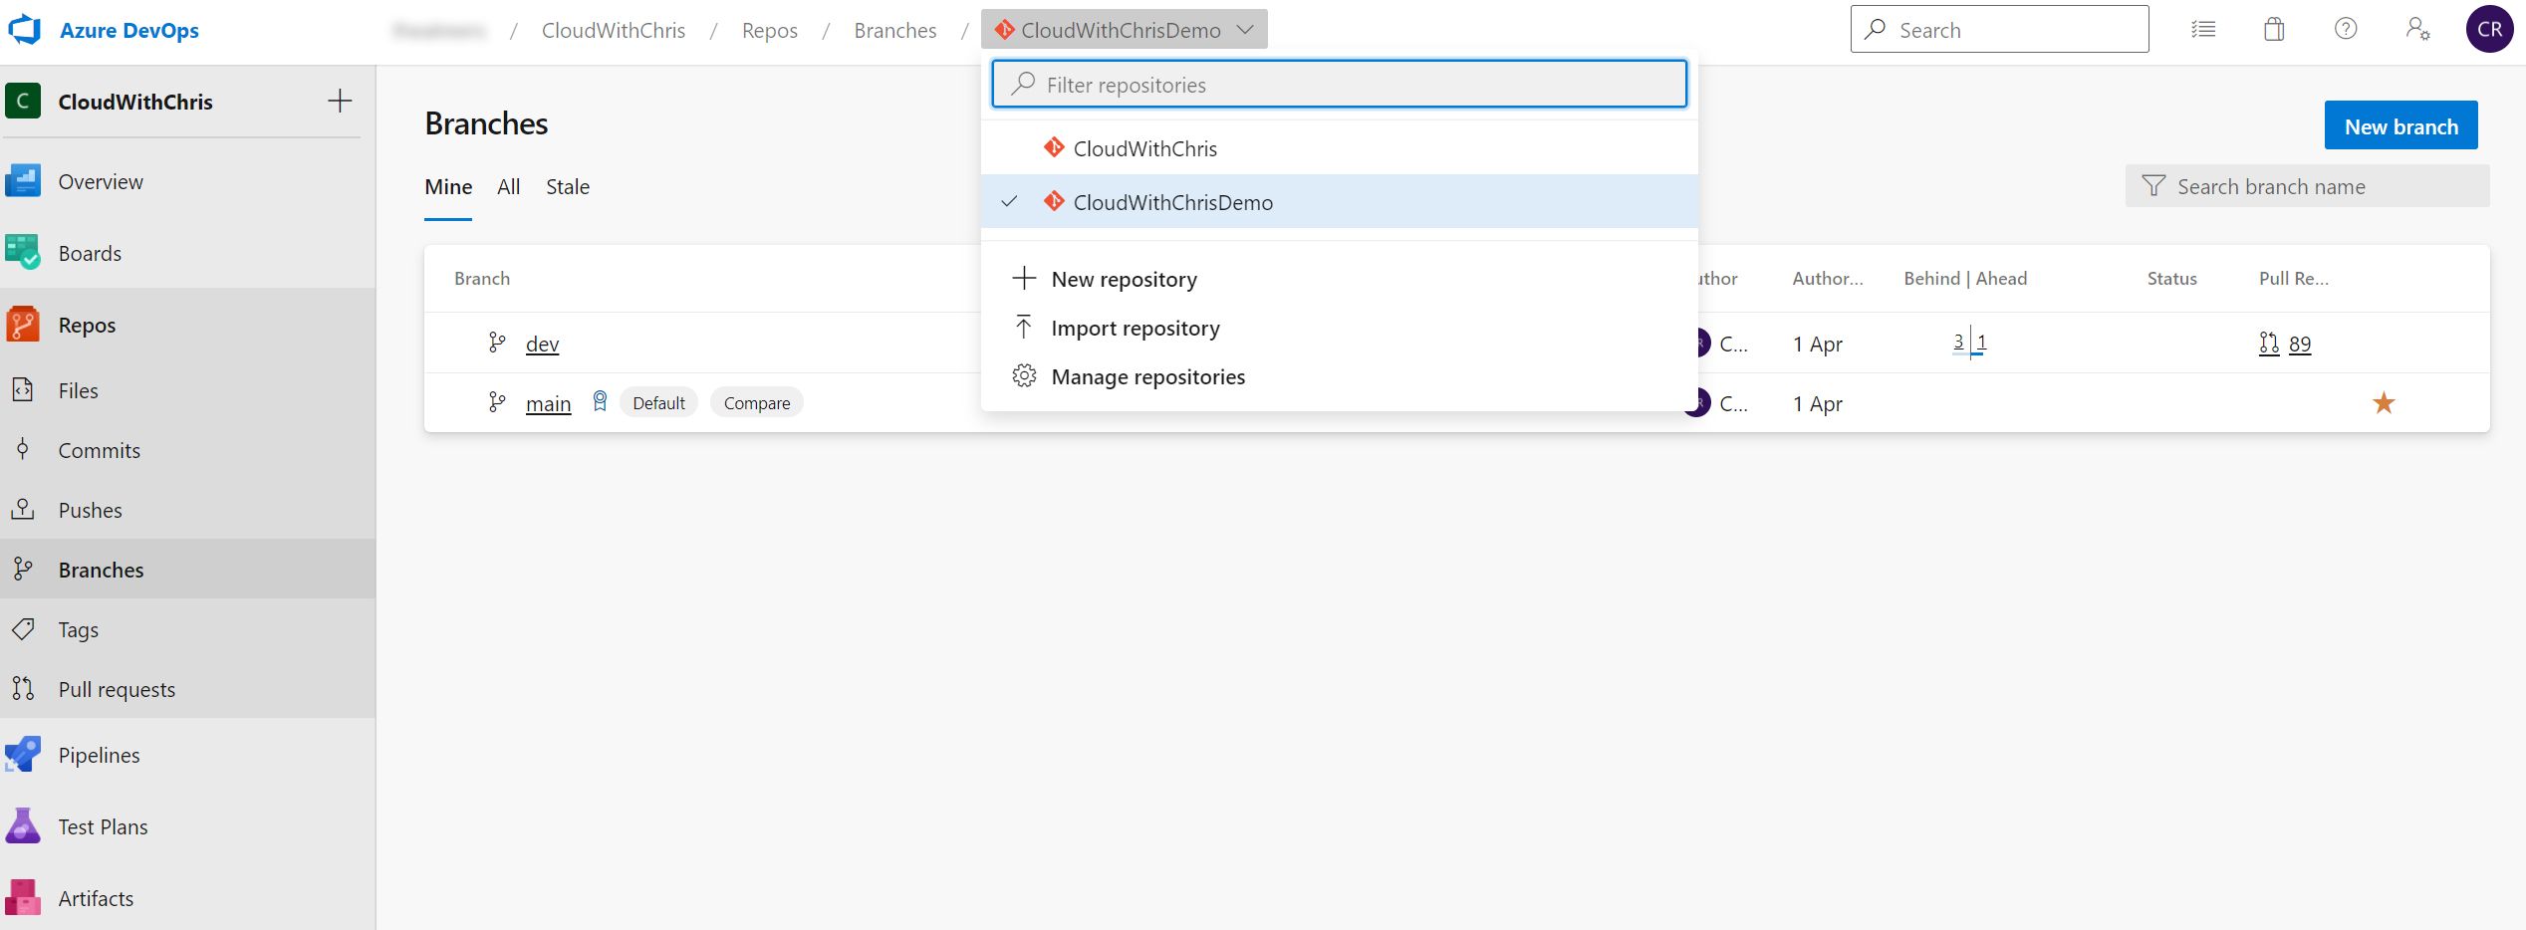Select the CloudWithChris repository in dropdown
The height and width of the screenshot is (930, 2526).
[1339, 148]
